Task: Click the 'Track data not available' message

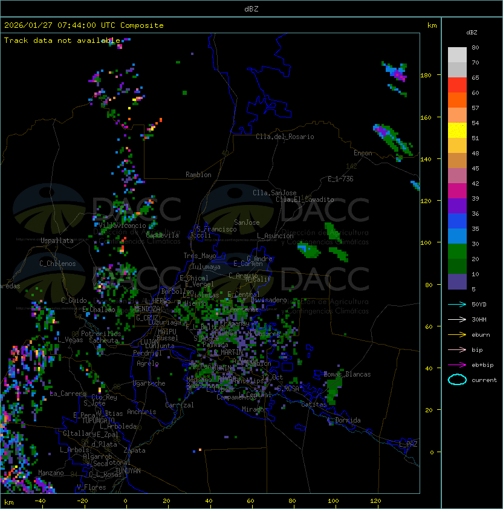Action: point(62,41)
